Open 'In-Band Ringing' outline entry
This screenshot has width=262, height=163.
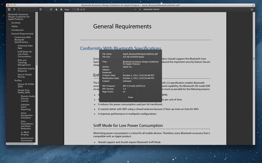[x=25, y=133]
